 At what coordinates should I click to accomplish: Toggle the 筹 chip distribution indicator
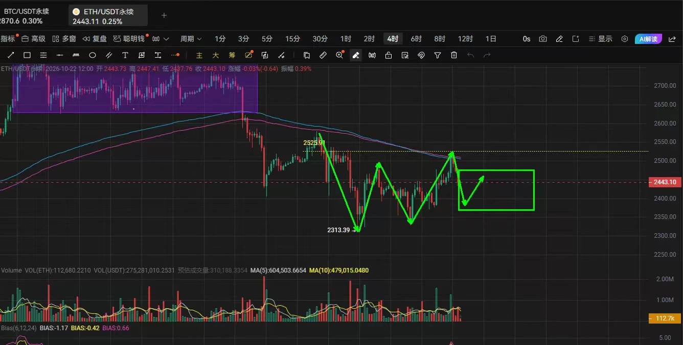232,55
